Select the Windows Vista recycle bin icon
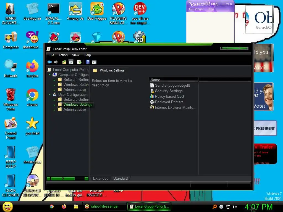The height and width of the screenshot is (212, 283). pyautogui.click(x=11, y=99)
